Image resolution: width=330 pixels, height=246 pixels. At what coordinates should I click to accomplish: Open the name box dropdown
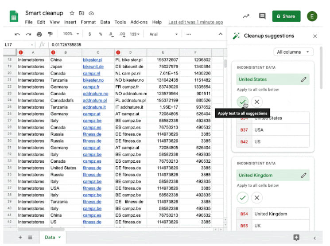click(x=32, y=45)
